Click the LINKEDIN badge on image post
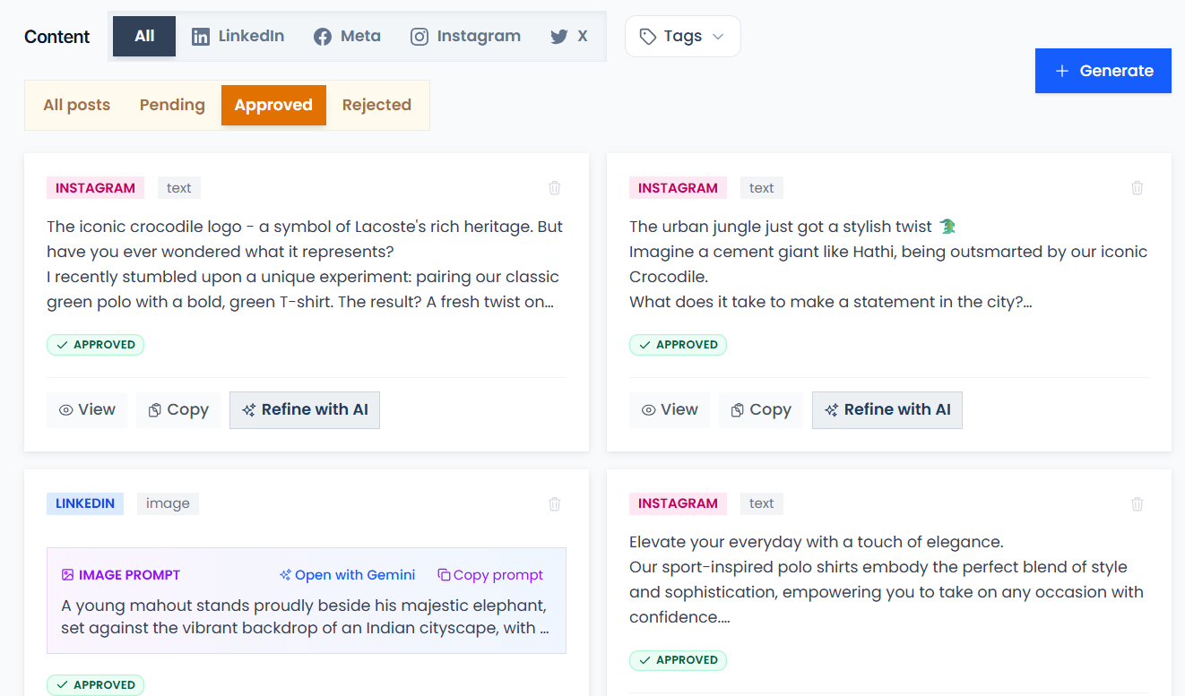The width and height of the screenshot is (1185, 696). [x=85, y=503]
